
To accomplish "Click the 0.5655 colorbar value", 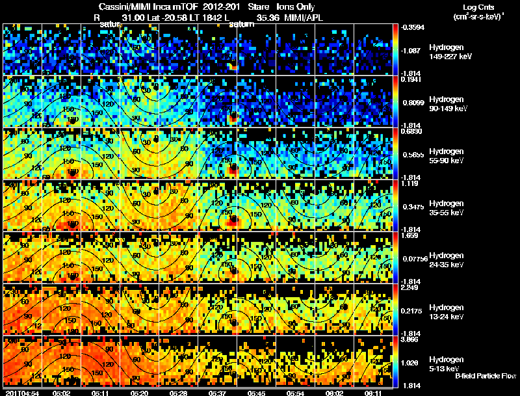I will pyautogui.click(x=413, y=155).
